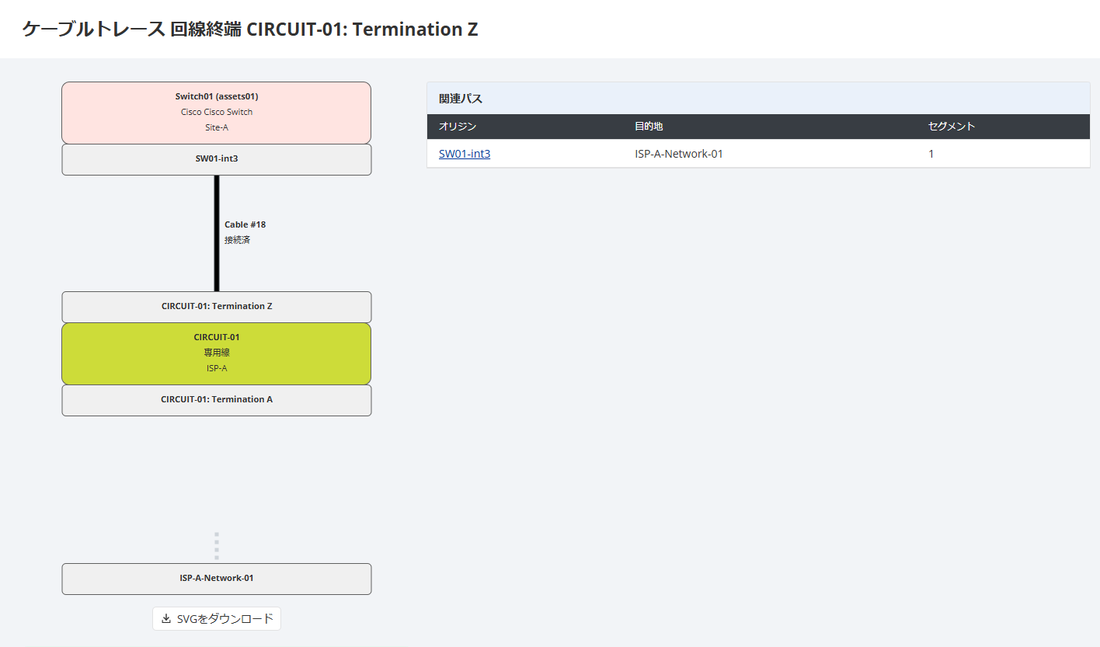Click the ISP-A-Network-01 destination cell in the table
This screenshot has height=647, width=1100.
pos(679,154)
